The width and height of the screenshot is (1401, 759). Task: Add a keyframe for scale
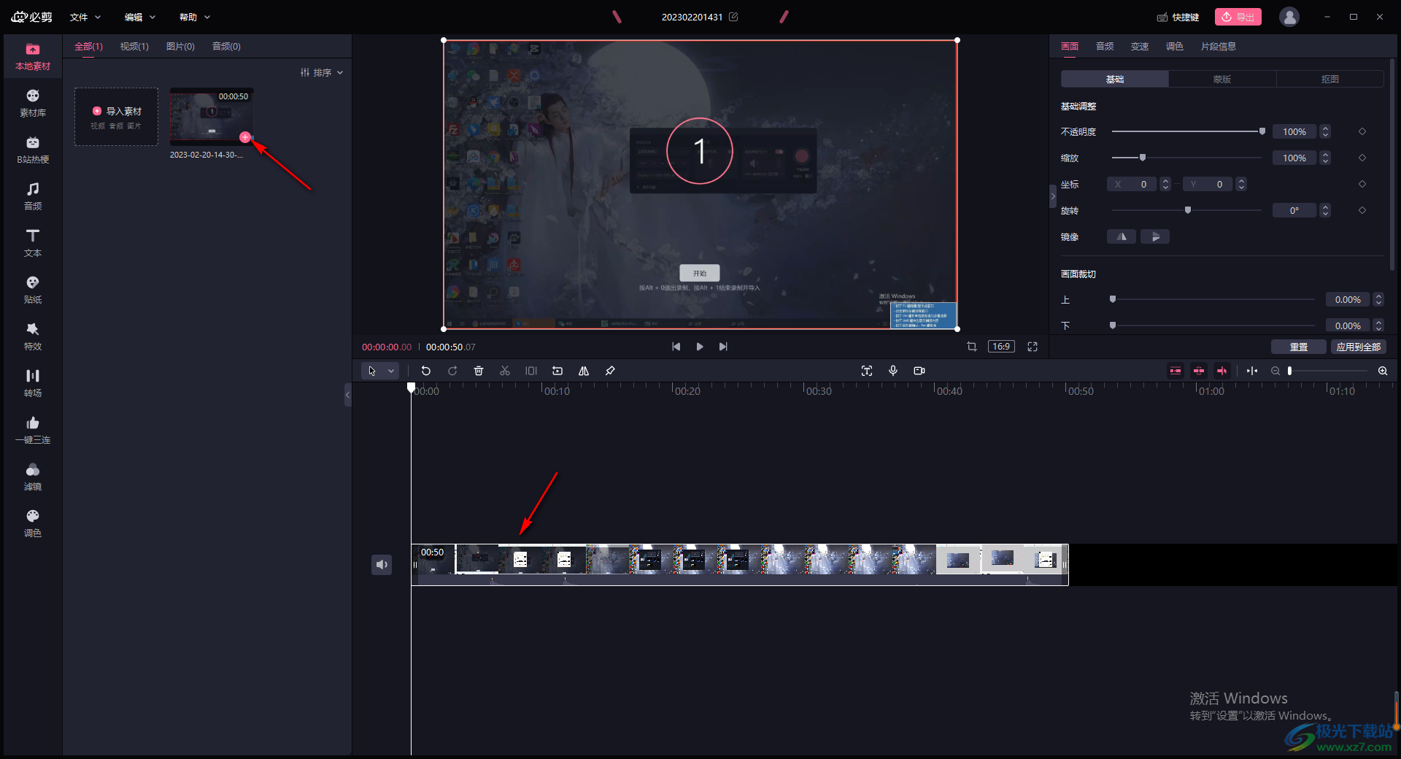point(1362,158)
